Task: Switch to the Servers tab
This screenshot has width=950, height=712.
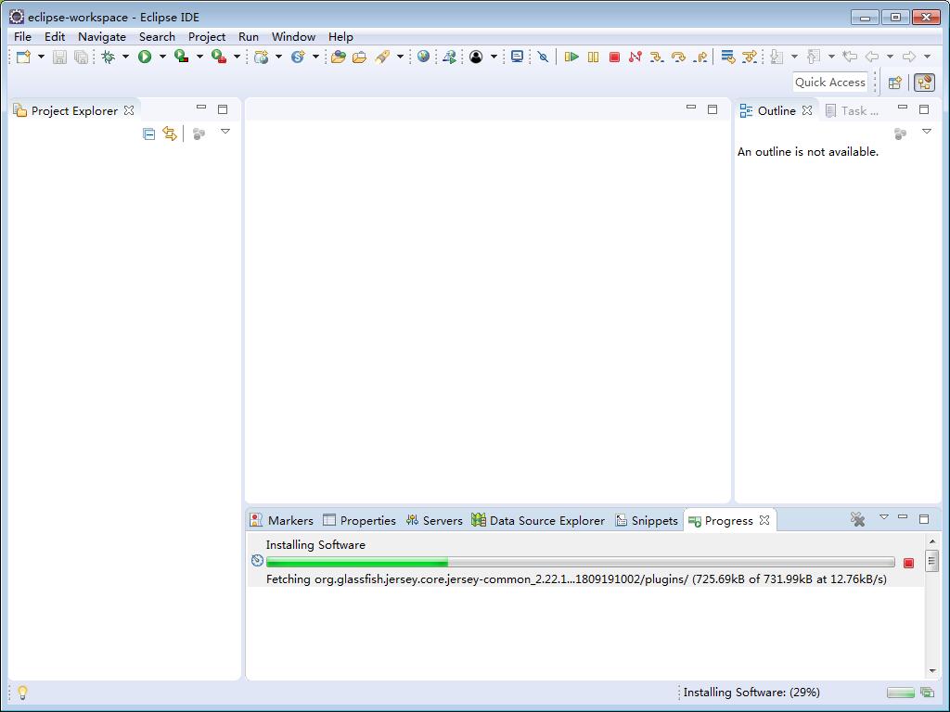Action: point(434,521)
